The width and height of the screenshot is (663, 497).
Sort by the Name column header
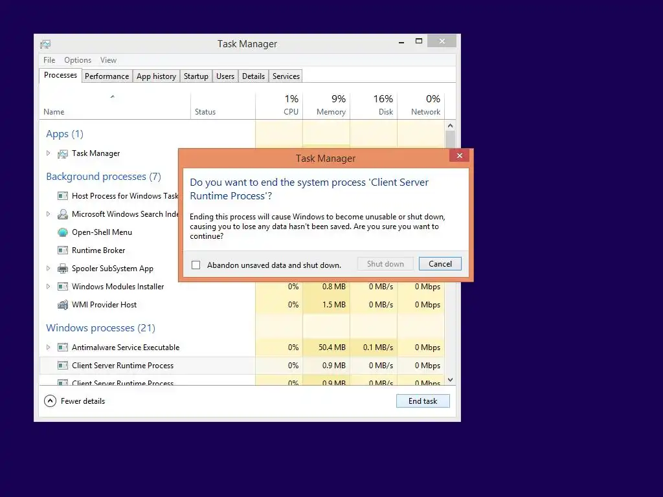(x=115, y=106)
